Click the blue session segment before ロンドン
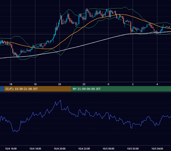 tap(2, 89)
